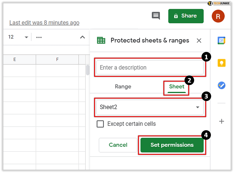Close the Protected sheets & ranges panel
The width and height of the screenshot is (234, 173).
199,41
